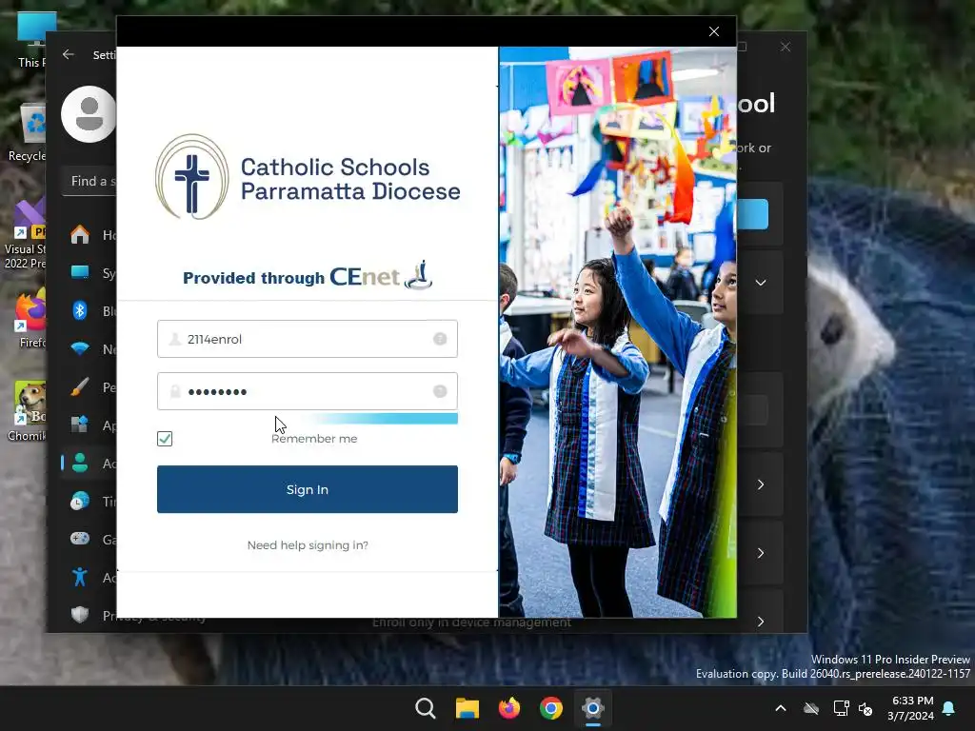The width and height of the screenshot is (975, 731).
Task: Open the clock showing 6:33 PM
Action: 911,708
